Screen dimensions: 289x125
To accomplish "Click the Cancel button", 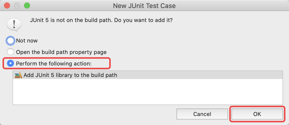I will pos(202,114).
